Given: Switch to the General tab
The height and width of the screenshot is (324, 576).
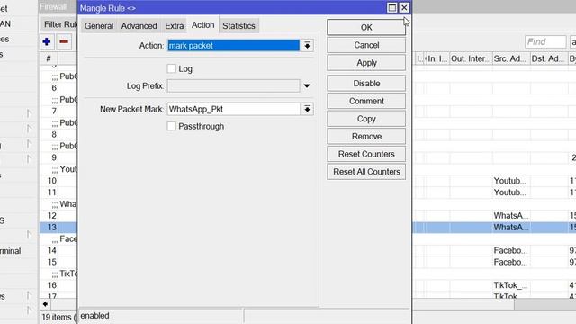Looking at the screenshot, I should click(x=99, y=26).
